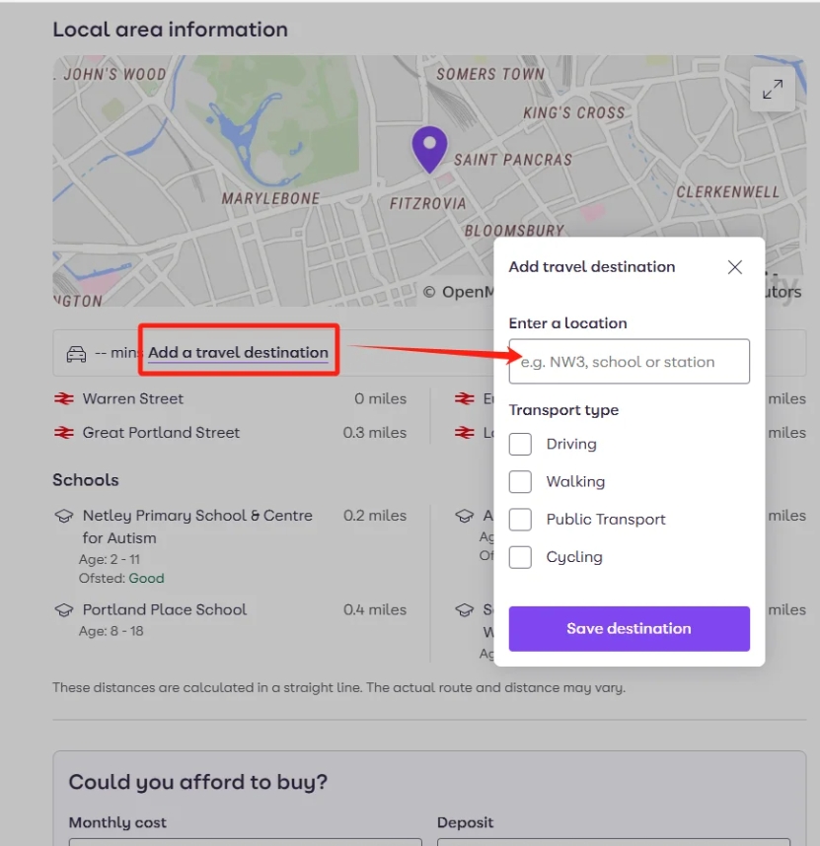
Task: Click the Monthly cost input field
Action: pyautogui.click(x=245, y=842)
